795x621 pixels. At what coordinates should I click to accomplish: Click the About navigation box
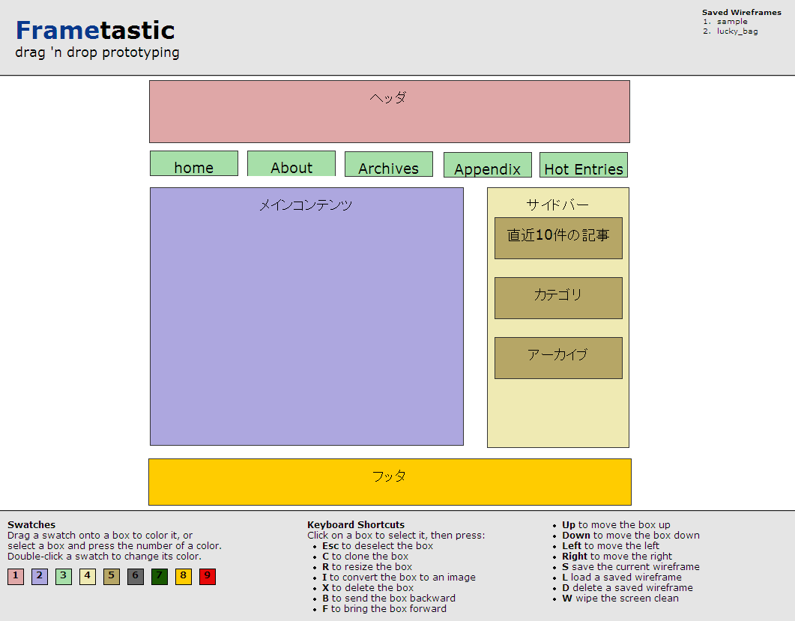tap(291, 164)
